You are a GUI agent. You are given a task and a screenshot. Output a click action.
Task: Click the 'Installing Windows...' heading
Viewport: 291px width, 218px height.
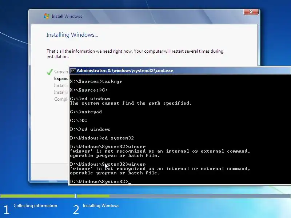pyautogui.click(x=72, y=35)
